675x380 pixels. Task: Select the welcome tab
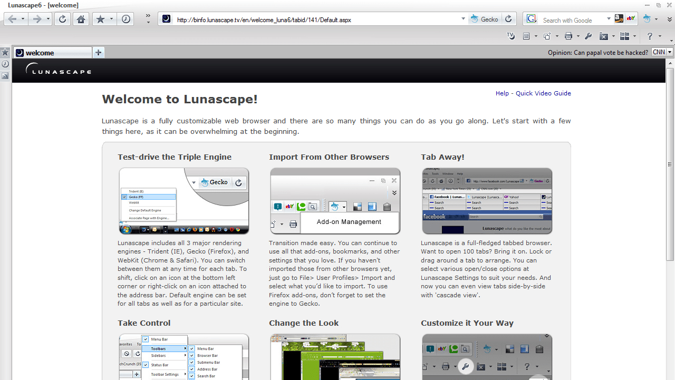(x=52, y=53)
